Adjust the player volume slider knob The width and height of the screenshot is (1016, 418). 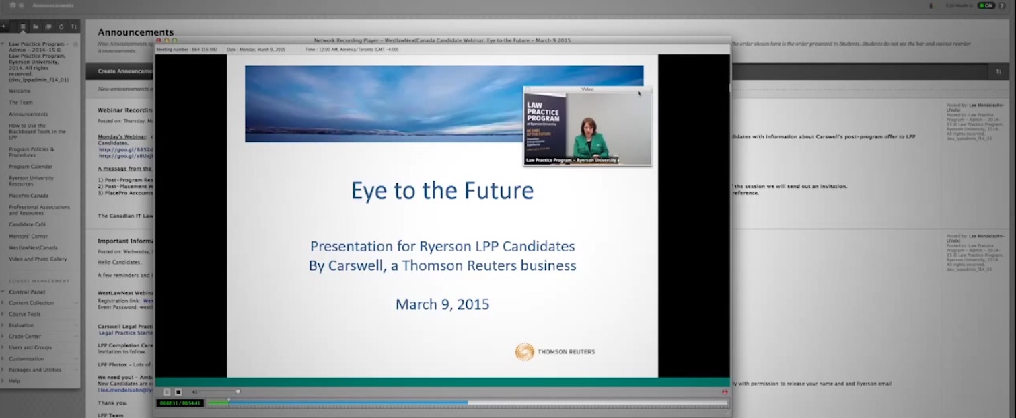click(238, 391)
